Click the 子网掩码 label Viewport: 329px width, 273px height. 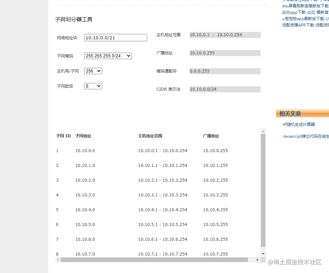65,56
